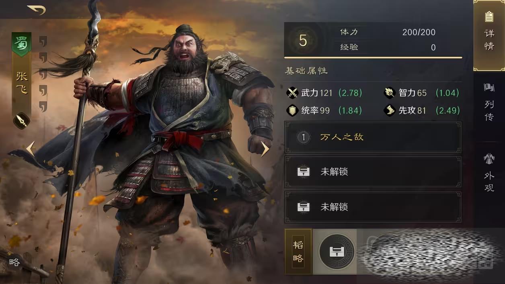Tap the green 蜀 faction badge
The image size is (505, 284).
(21, 43)
